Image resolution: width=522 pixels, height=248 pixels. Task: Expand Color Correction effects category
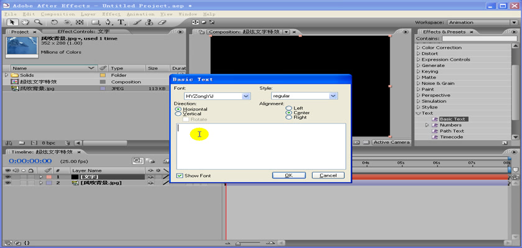[x=419, y=48]
